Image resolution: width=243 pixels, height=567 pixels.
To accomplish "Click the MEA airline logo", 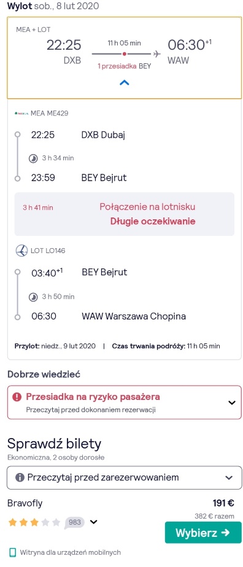I will click(21, 113).
